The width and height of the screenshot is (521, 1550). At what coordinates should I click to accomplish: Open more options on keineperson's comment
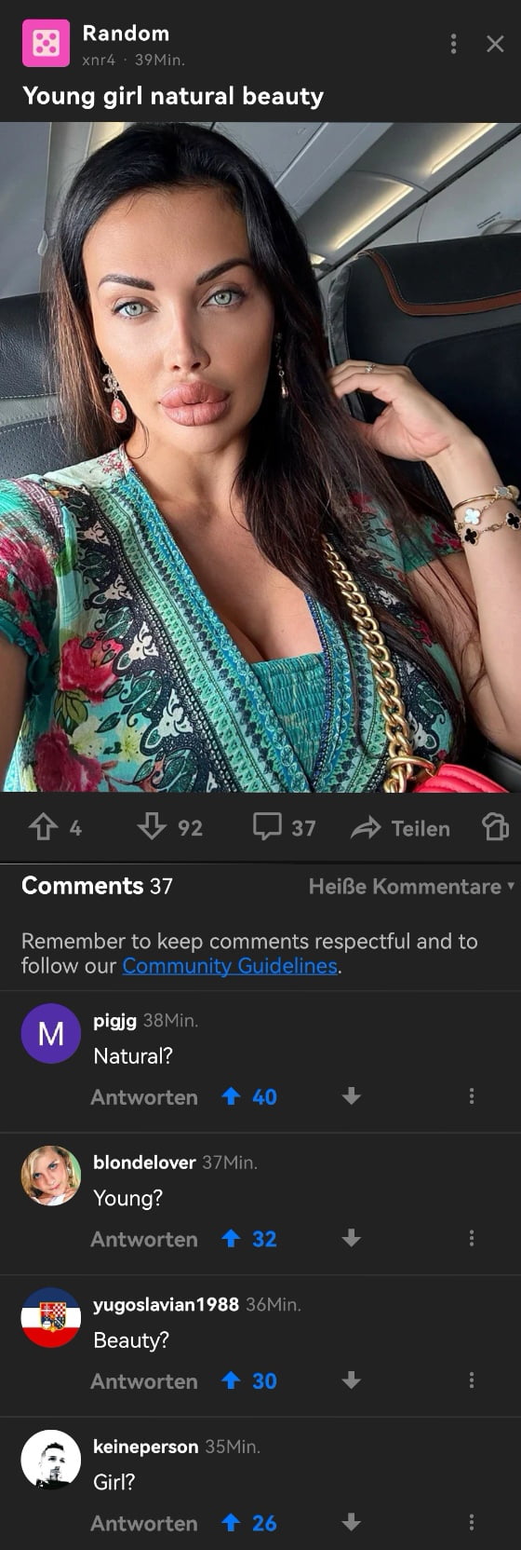point(472,1522)
